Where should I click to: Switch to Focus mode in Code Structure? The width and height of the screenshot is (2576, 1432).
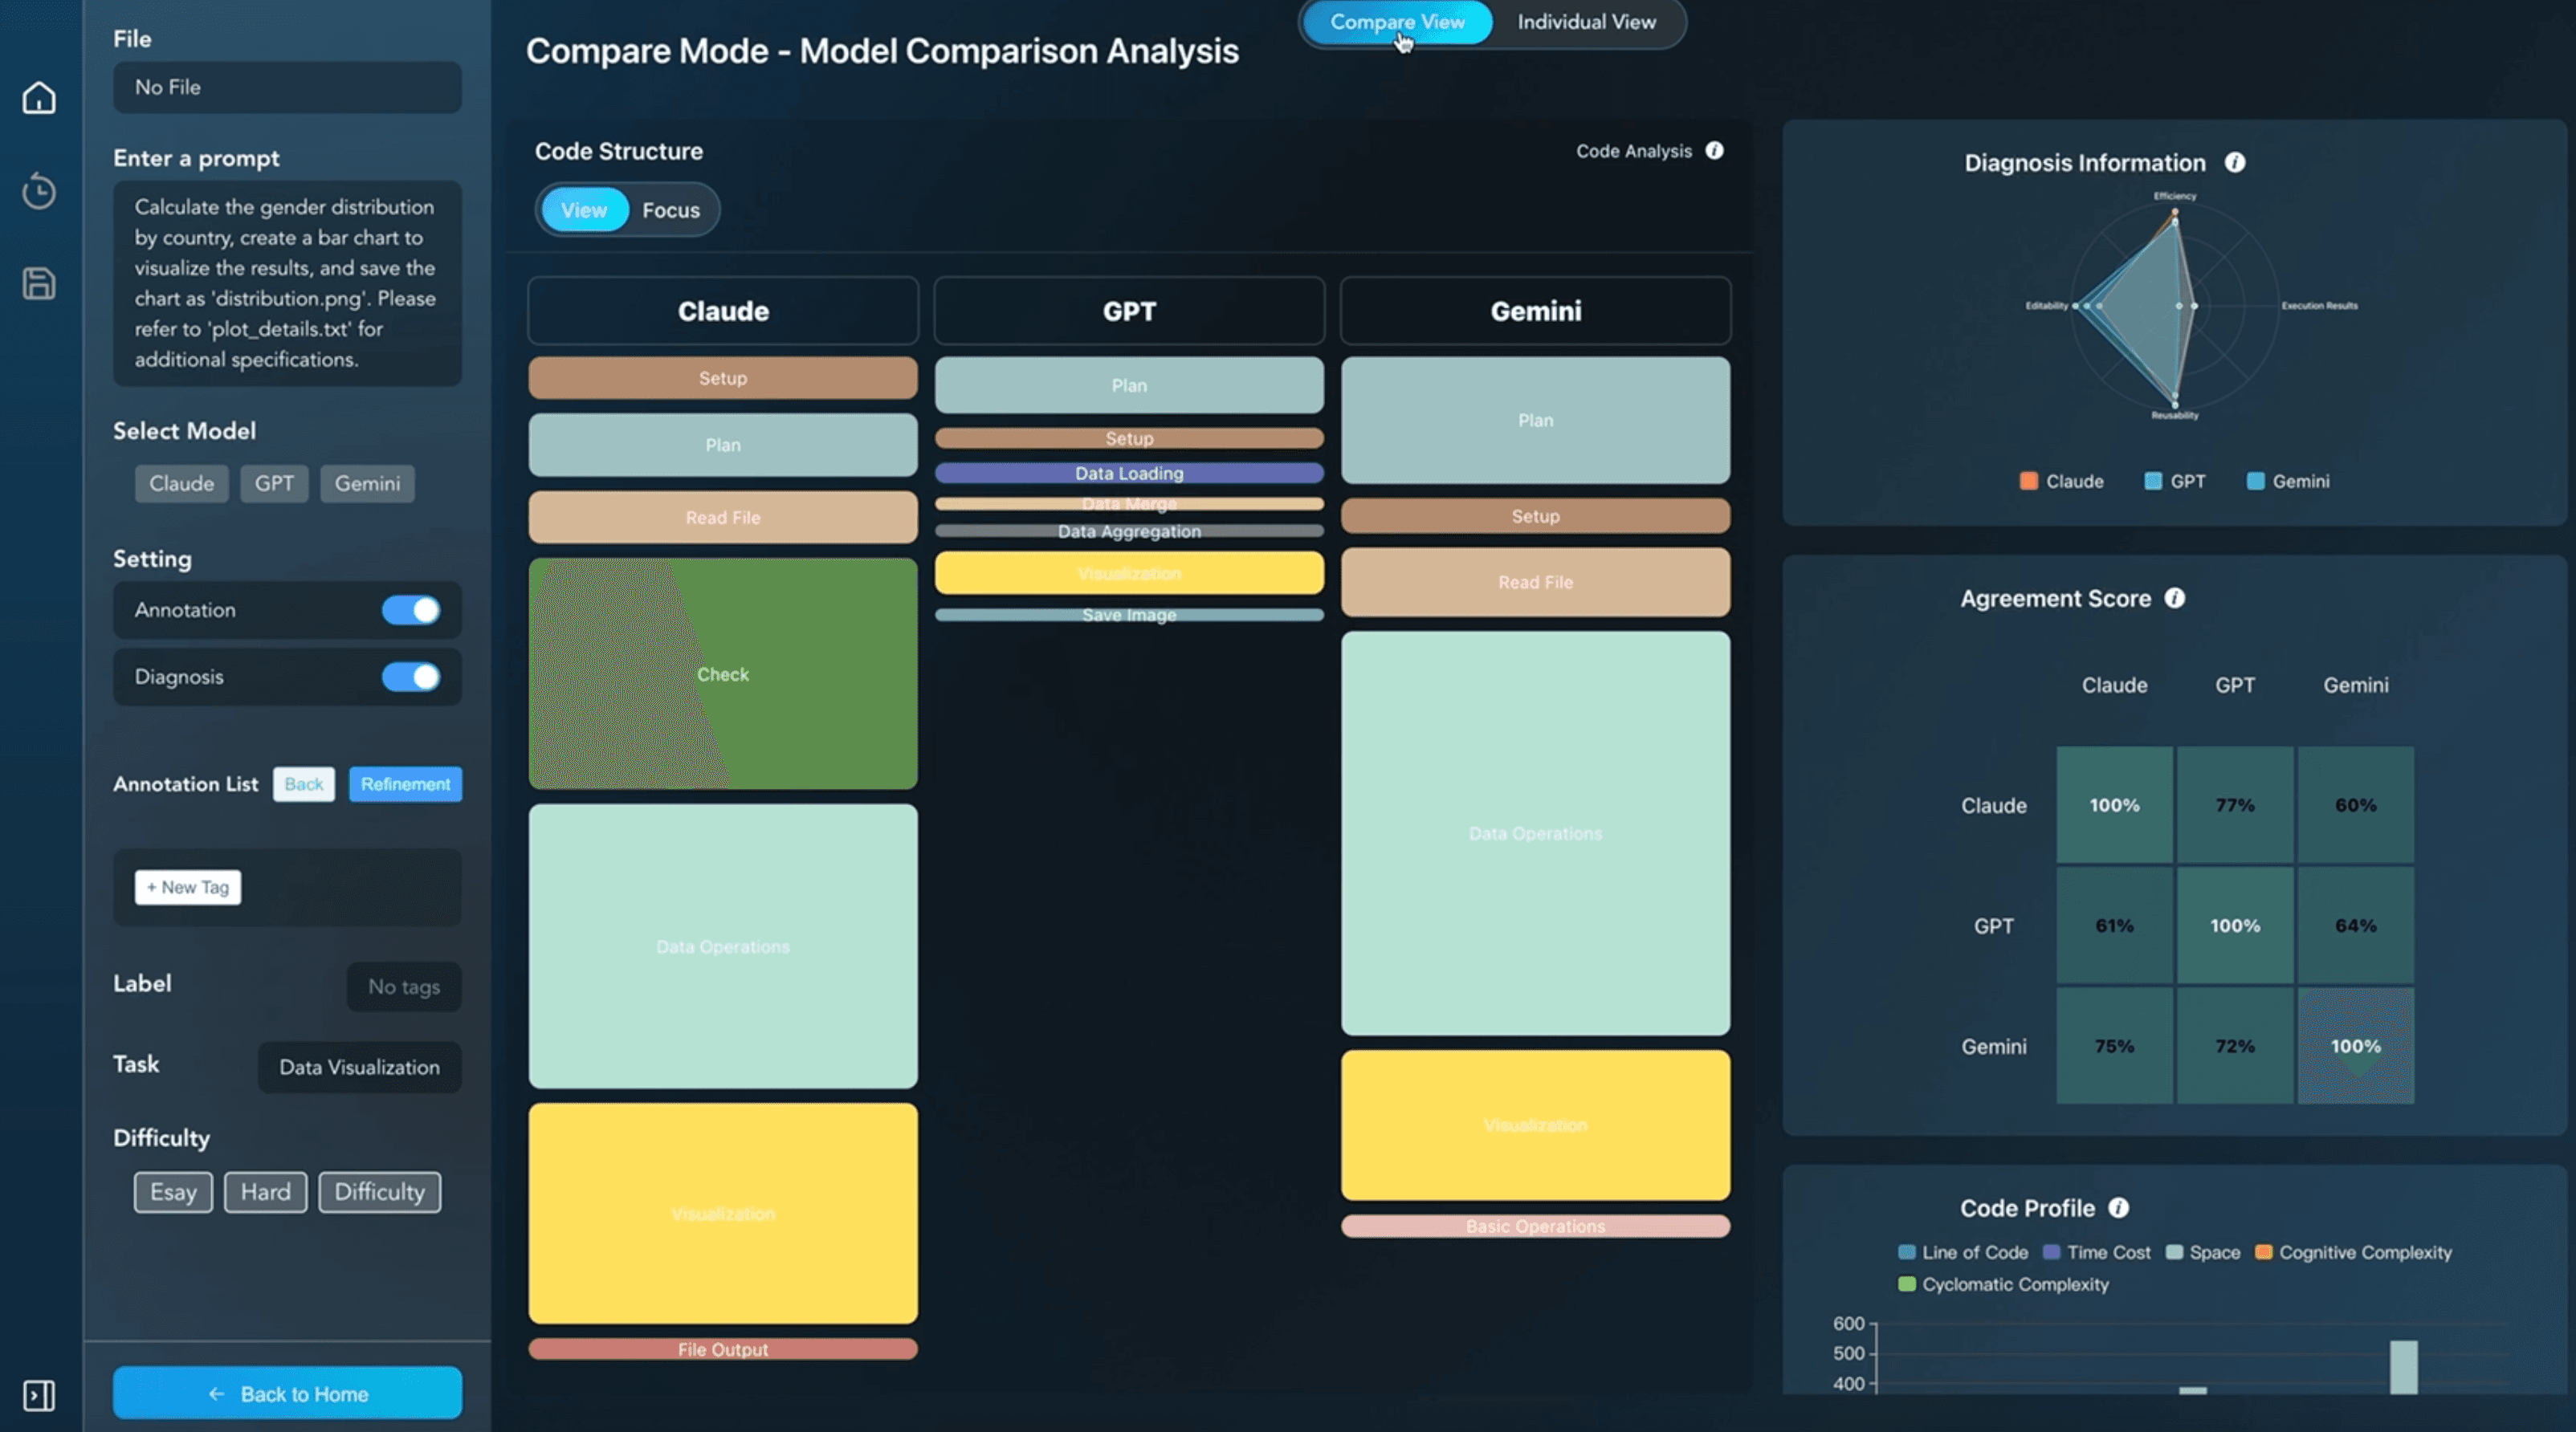[x=671, y=210]
